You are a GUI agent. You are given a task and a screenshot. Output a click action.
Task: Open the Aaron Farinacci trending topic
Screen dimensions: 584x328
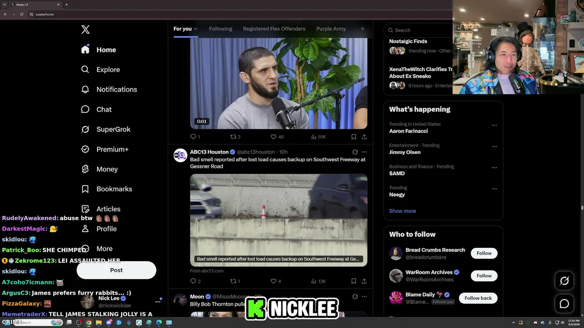(x=408, y=131)
